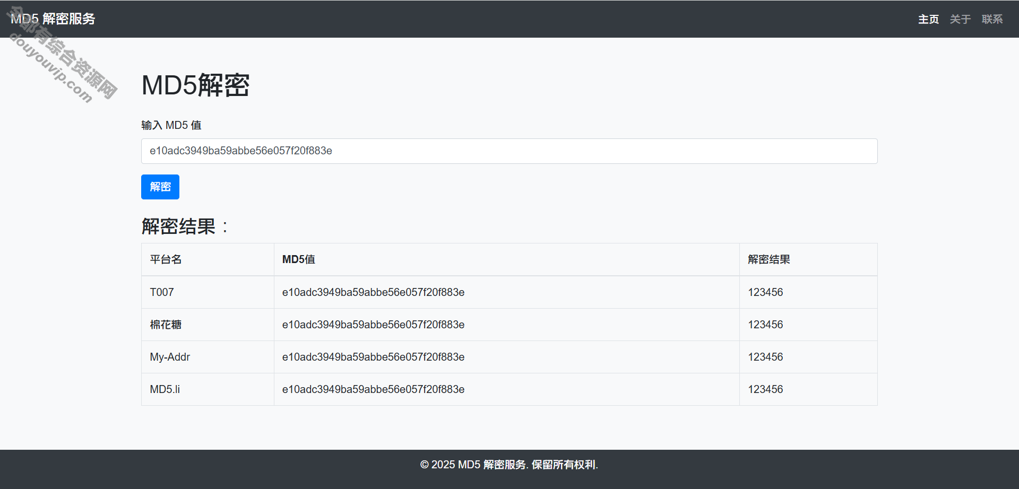Select the MD5.li platform cell

coord(165,389)
